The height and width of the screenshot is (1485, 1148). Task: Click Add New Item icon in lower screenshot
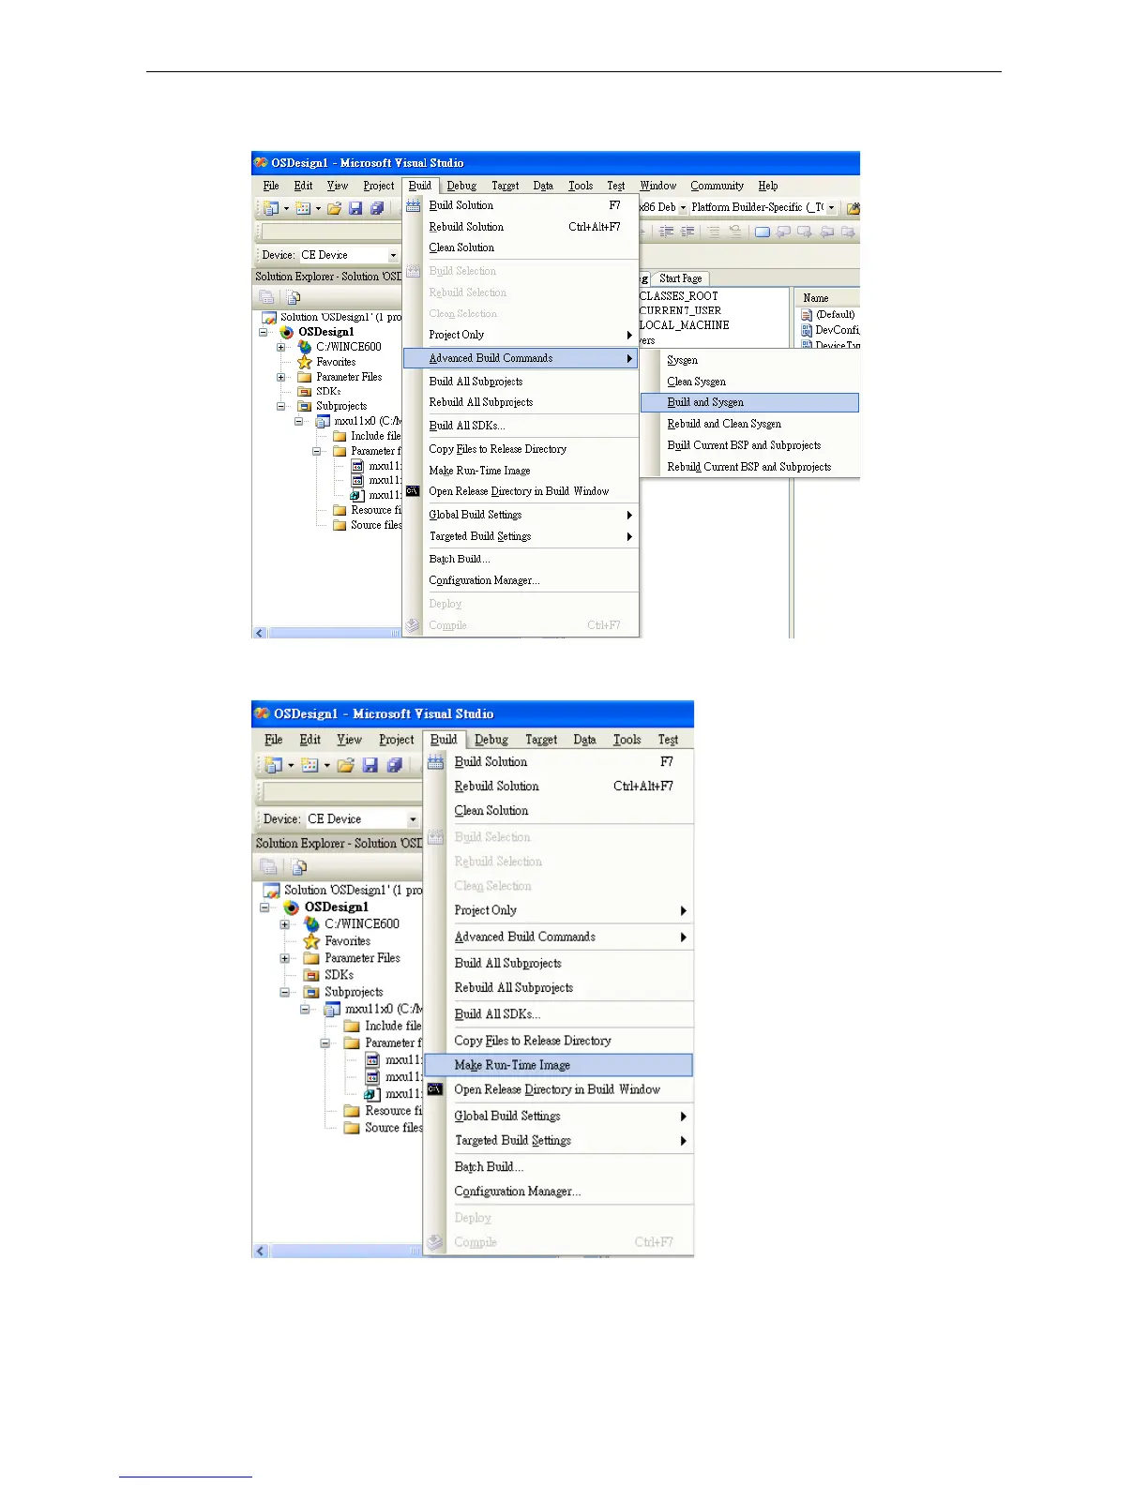point(310,766)
